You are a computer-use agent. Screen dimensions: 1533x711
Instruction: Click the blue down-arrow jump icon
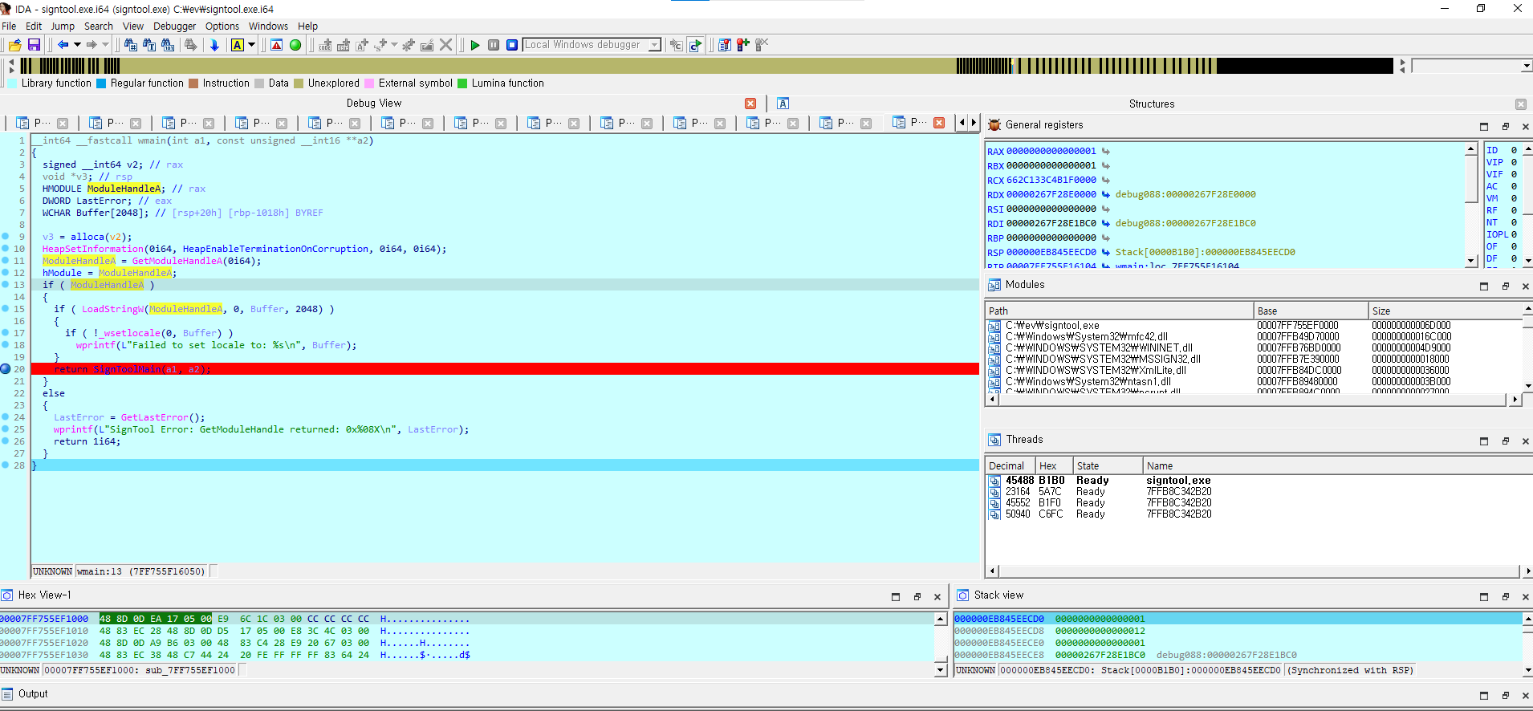(x=214, y=45)
